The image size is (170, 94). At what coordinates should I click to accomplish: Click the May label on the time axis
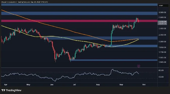[28, 85]
